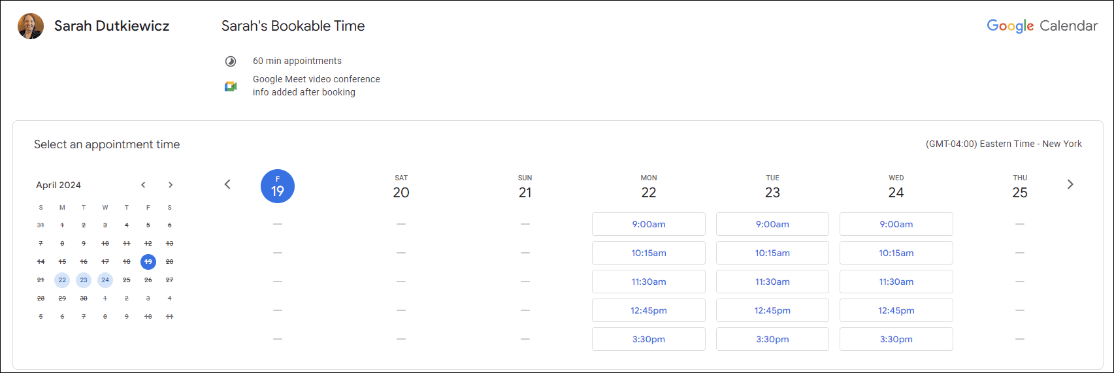
Task: Go to next month in mini calendar
Action: click(x=171, y=185)
